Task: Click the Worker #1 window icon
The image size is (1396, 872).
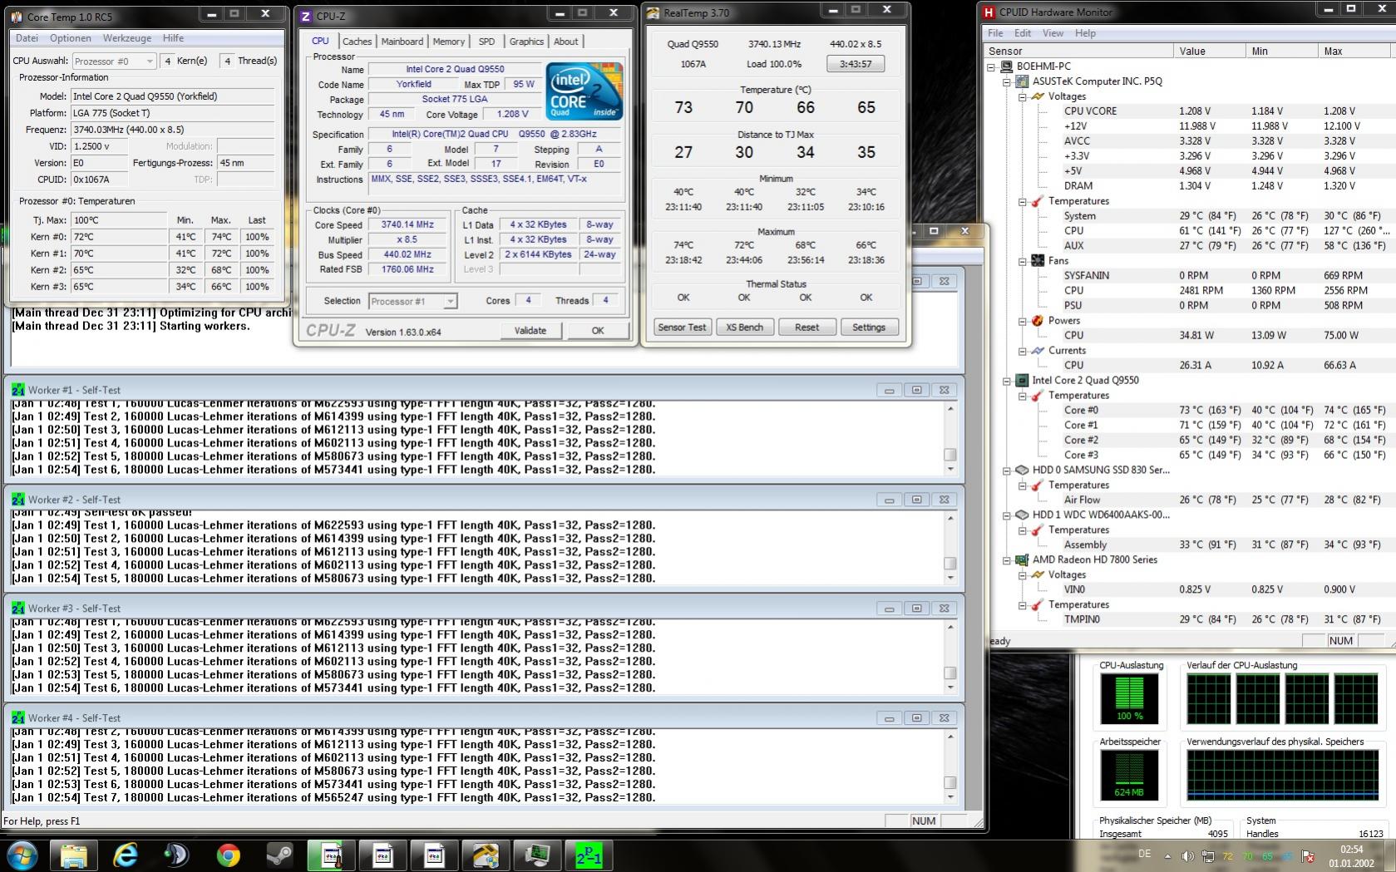Action: [x=18, y=389]
